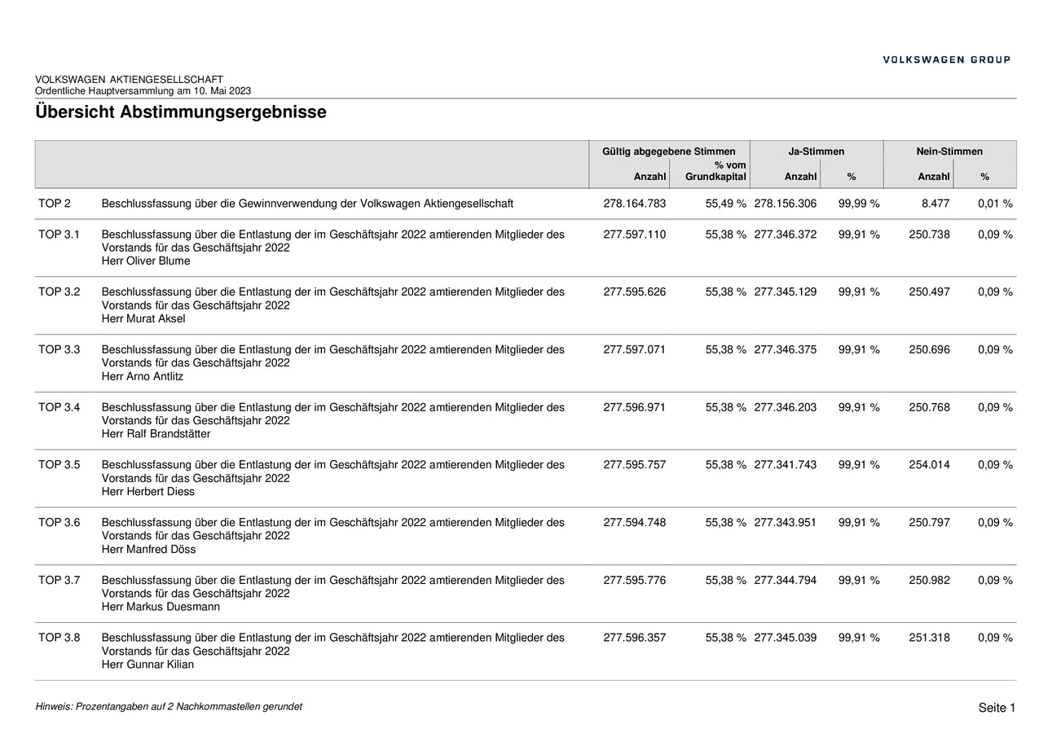Click the Seite 1 page number
1043x737 pixels.
[997, 708]
